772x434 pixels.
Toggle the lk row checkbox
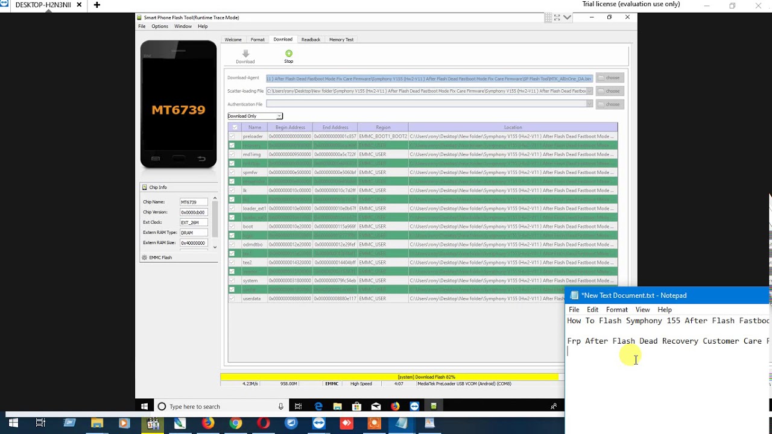232,190
